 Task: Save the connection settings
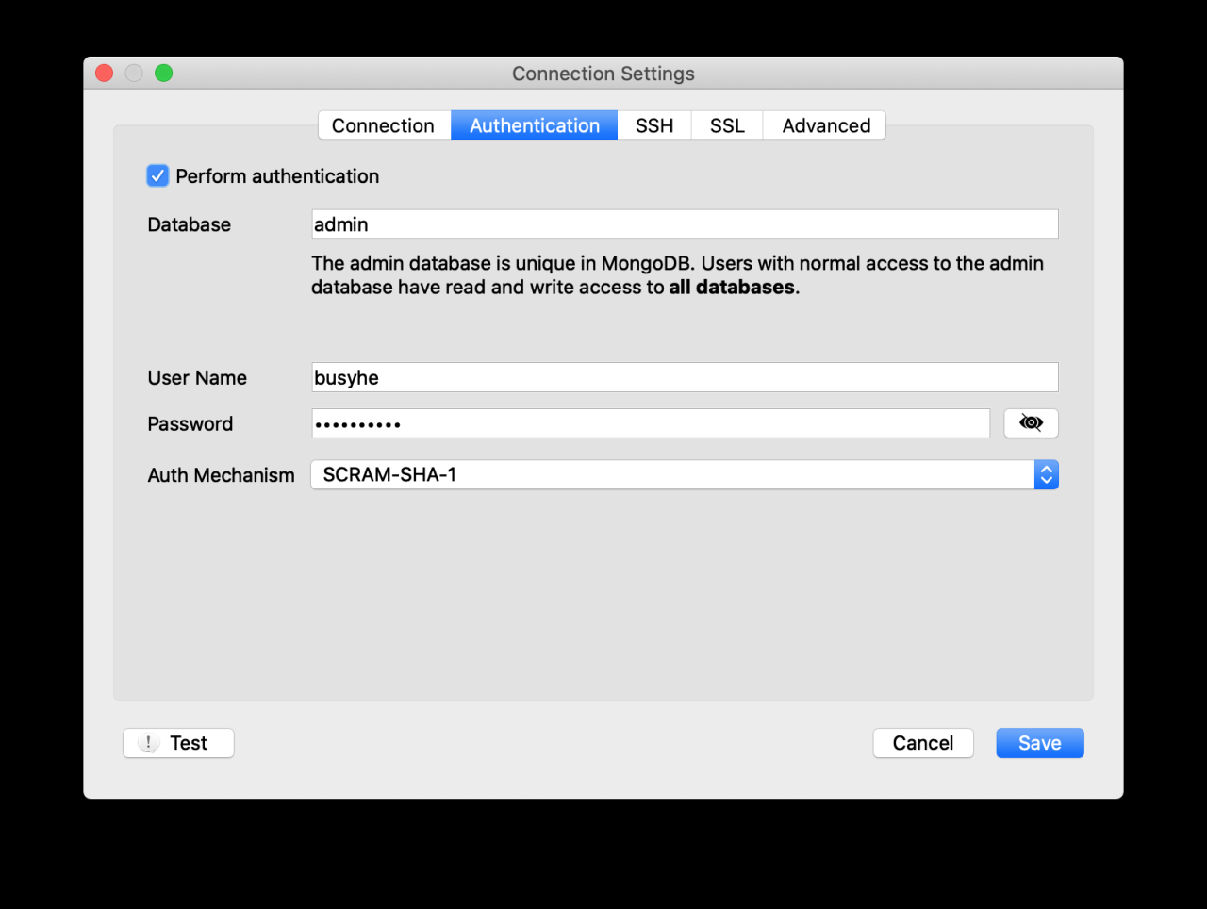[x=1039, y=743]
